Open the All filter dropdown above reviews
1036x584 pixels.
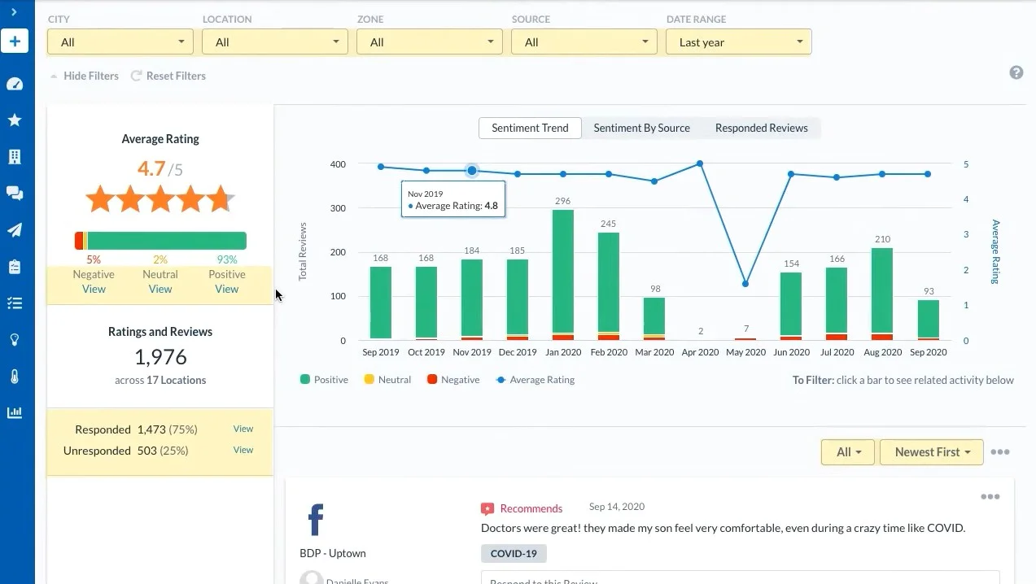pos(848,452)
